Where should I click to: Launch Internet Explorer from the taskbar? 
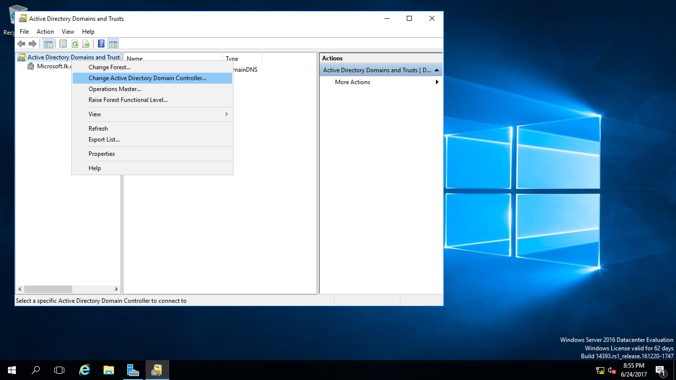[x=85, y=370]
